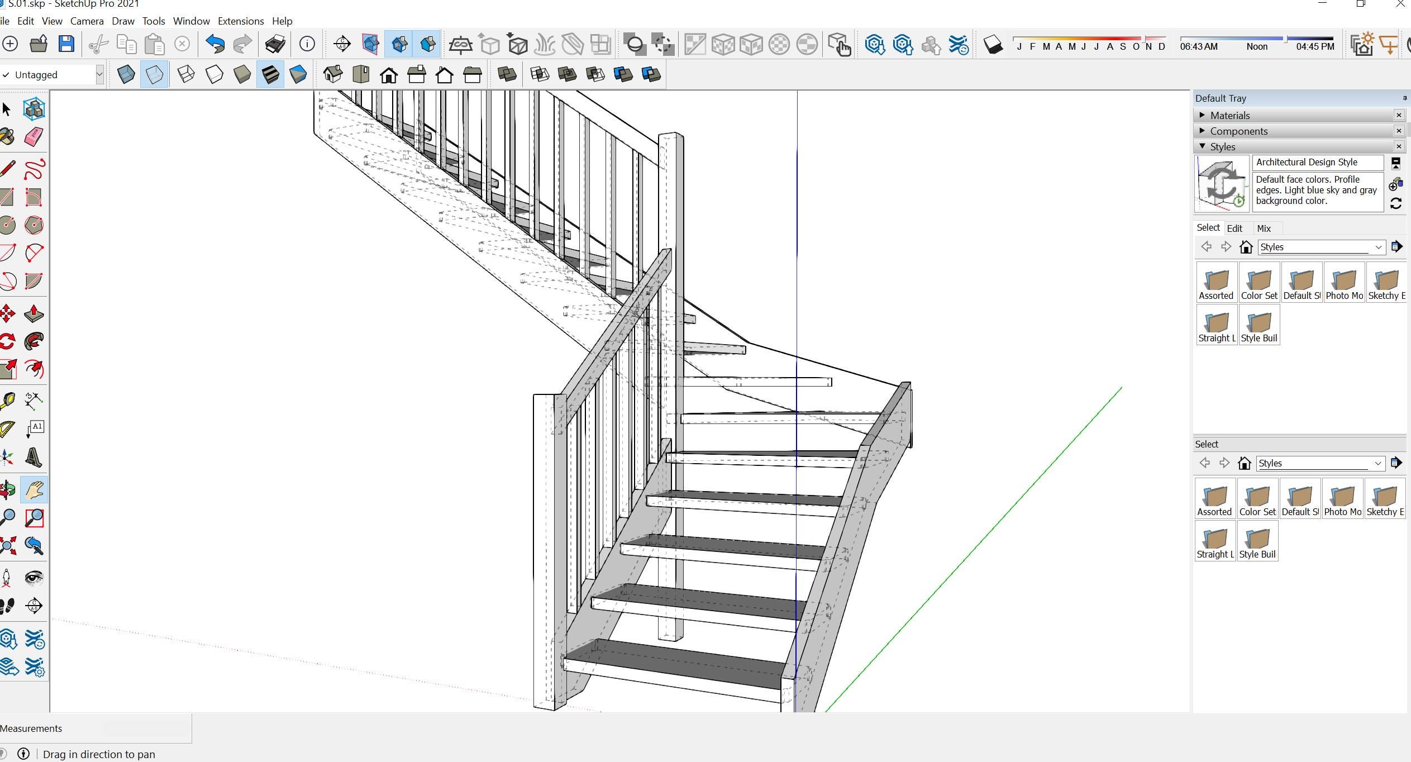1411x762 pixels.
Task: Select the Look Around eye tool
Action: 34,578
